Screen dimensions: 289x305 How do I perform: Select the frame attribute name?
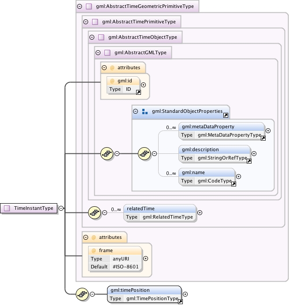tap(106, 250)
